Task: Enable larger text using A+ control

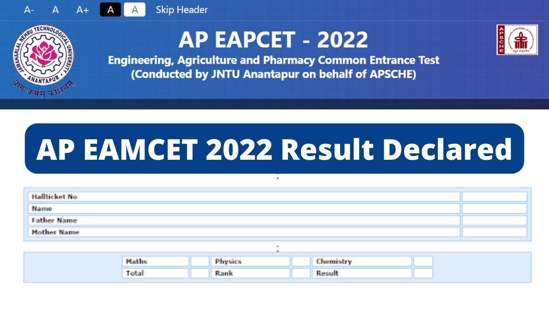Action: [82, 10]
